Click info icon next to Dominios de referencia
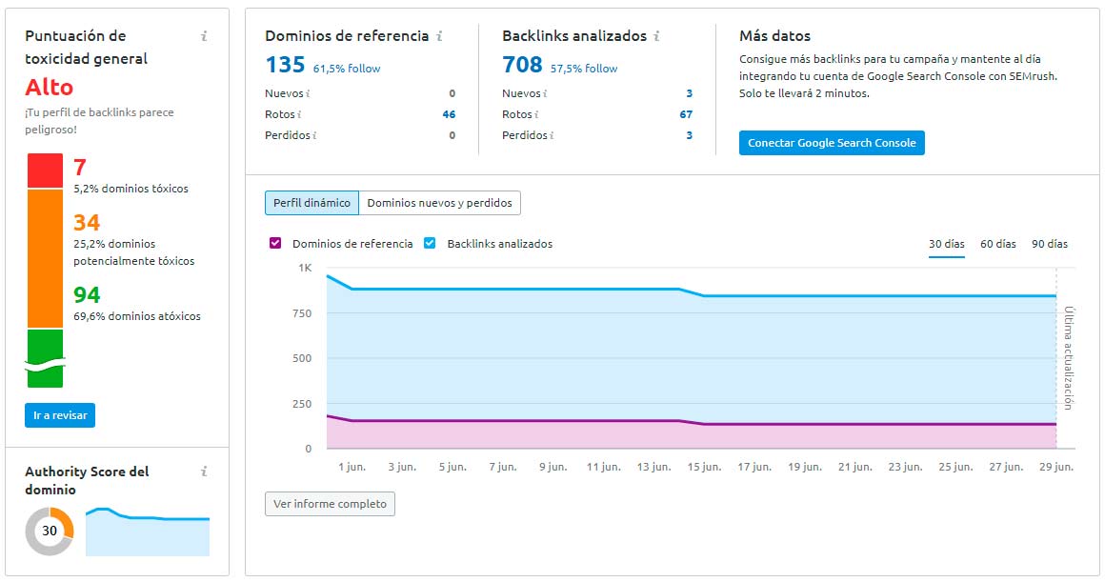1105x582 pixels. click(439, 36)
